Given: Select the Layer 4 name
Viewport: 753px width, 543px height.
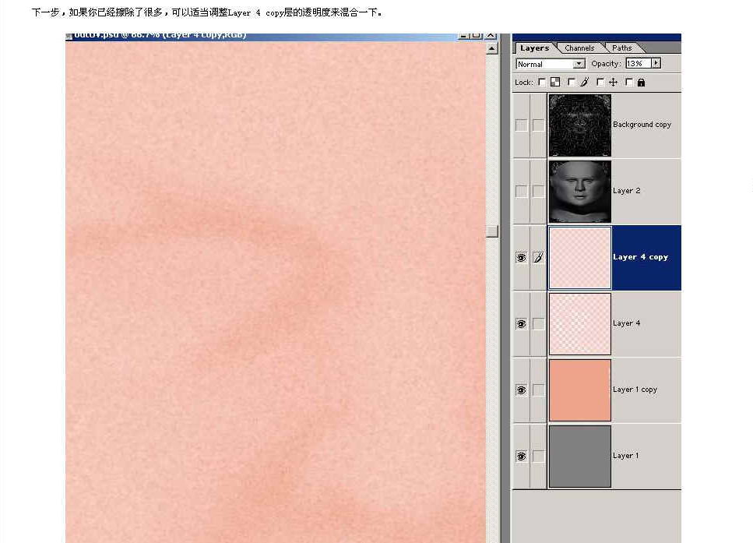Looking at the screenshot, I should pyautogui.click(x=626, y=323).
